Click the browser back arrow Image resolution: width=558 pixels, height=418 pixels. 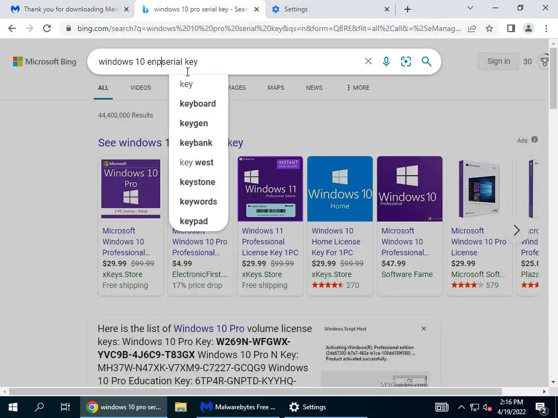click(x=12, y=28)
